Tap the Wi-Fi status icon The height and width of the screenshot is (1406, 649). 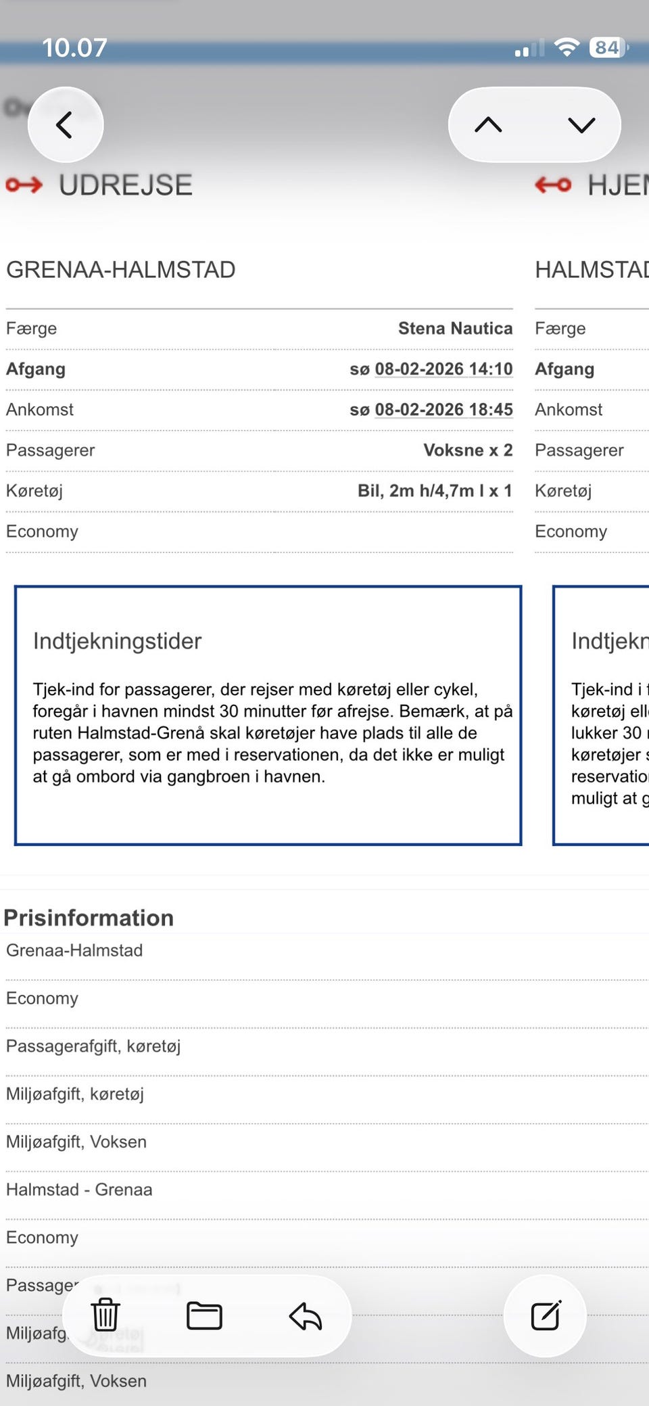pyautogui.click(x=566, y=47)
